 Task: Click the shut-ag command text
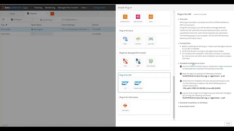[203, 76]
